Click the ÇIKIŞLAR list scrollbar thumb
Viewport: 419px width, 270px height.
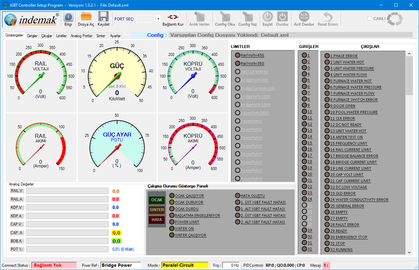409,75
